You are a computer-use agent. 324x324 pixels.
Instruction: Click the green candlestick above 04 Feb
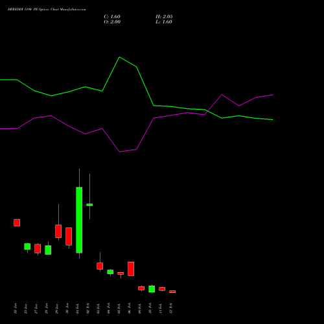click(x=110, y=272)
